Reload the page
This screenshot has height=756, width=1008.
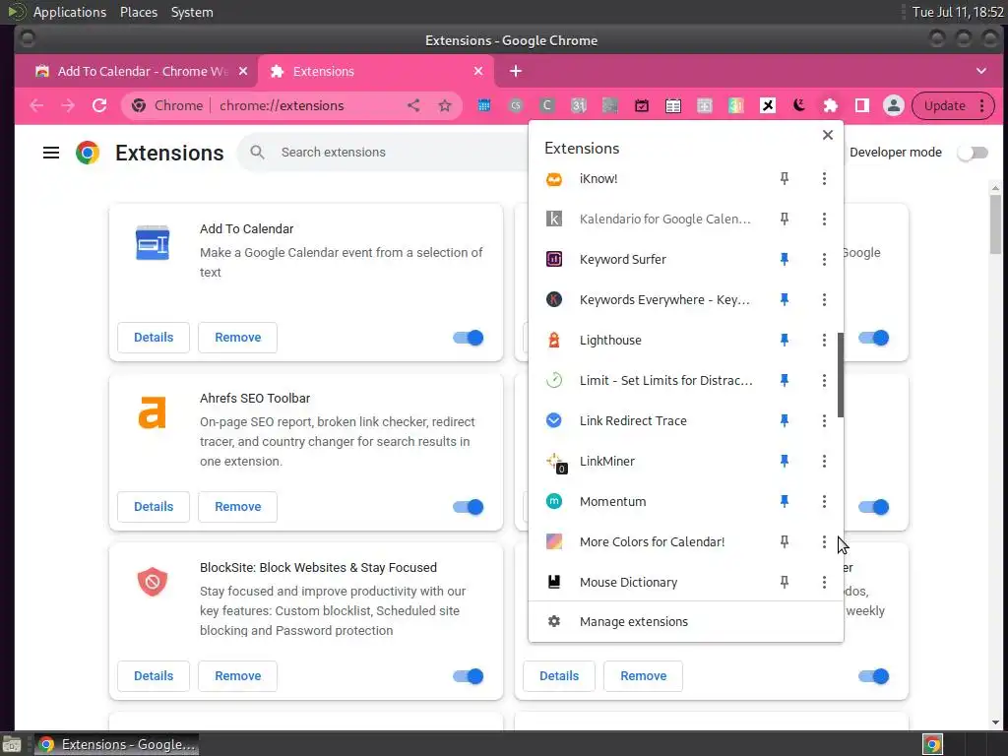click(x=99, y=106)
